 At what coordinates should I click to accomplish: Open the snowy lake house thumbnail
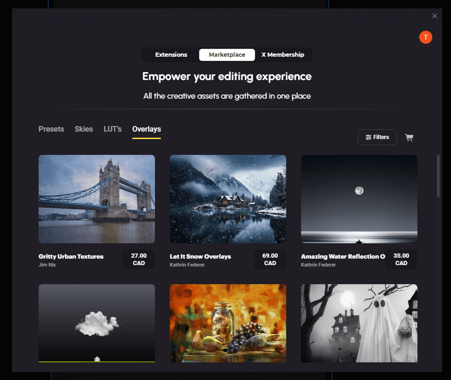pyautogui.click(x=228, y=199)
